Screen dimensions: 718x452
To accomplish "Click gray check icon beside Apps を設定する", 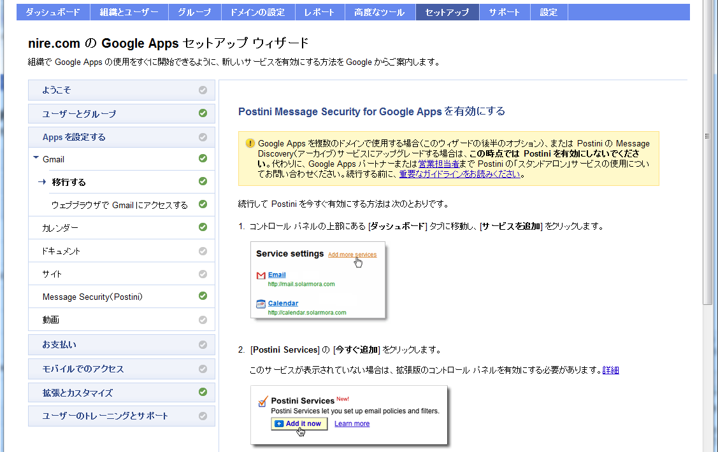I will click(x=203, y=138).
